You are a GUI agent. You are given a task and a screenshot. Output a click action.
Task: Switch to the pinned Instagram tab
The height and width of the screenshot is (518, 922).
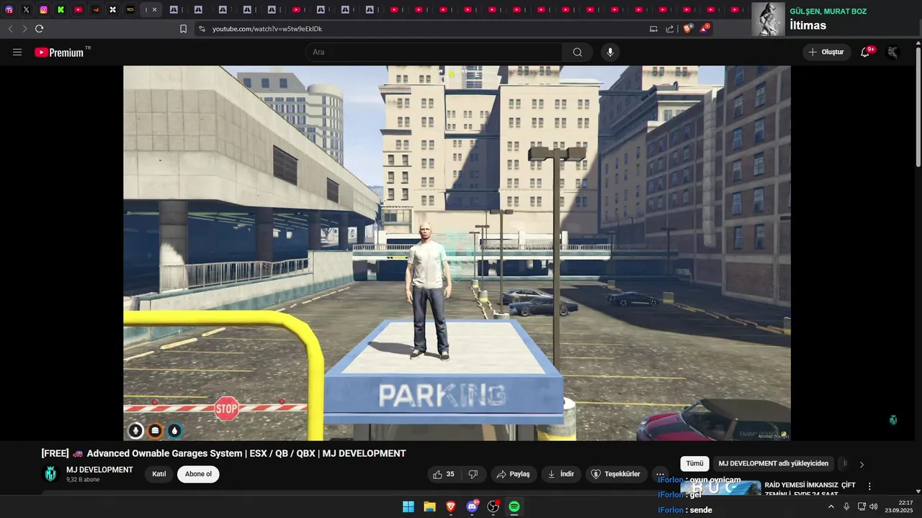click(x=43, y=10)
